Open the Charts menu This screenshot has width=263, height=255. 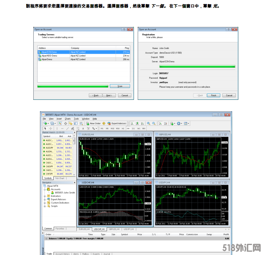pyautogui.click(x=68, y=119)
